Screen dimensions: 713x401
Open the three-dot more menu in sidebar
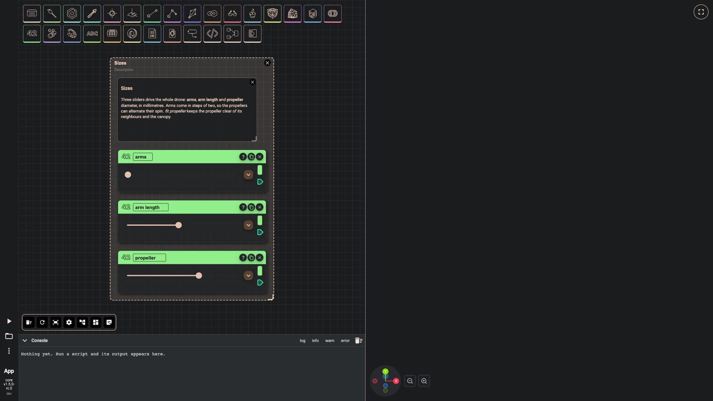9,351
